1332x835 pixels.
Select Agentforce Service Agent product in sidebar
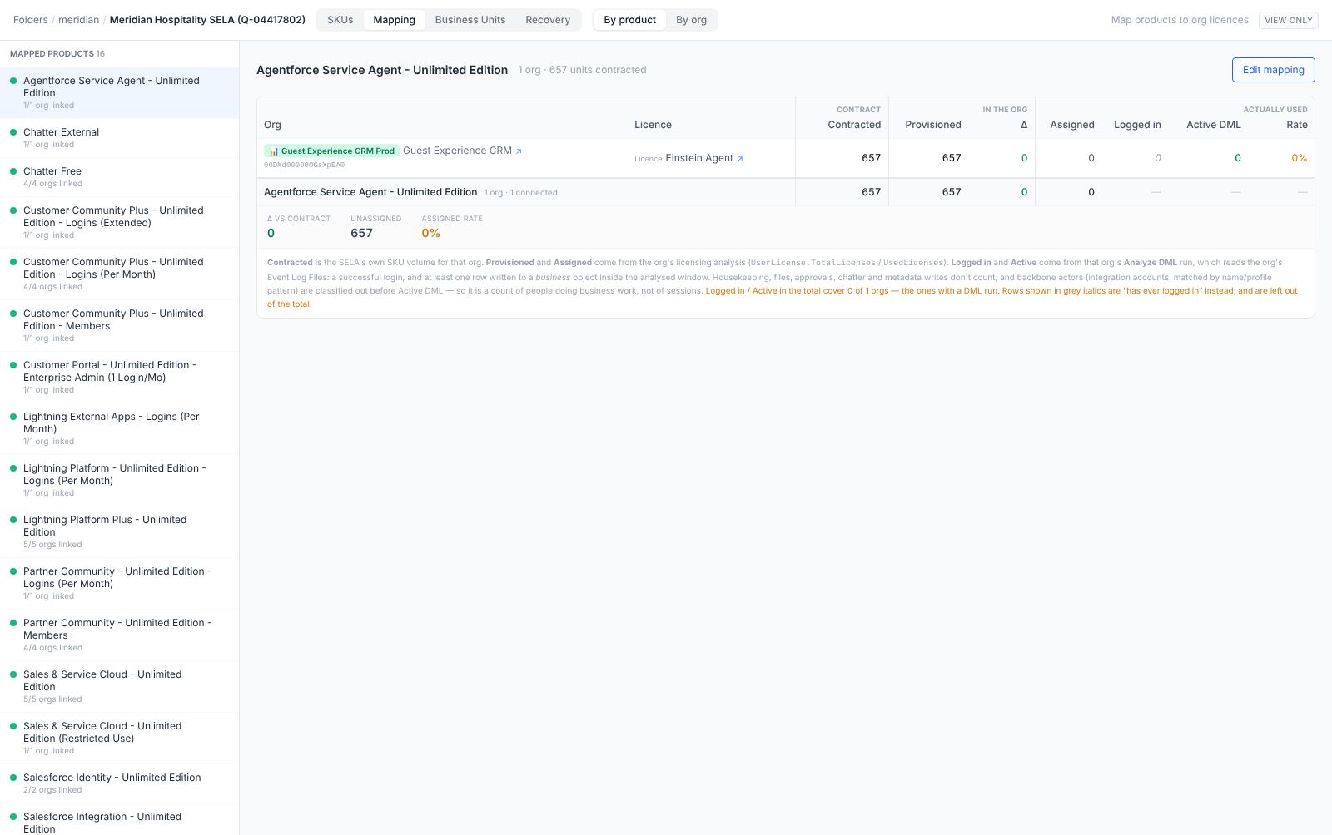tap(119, 92)
